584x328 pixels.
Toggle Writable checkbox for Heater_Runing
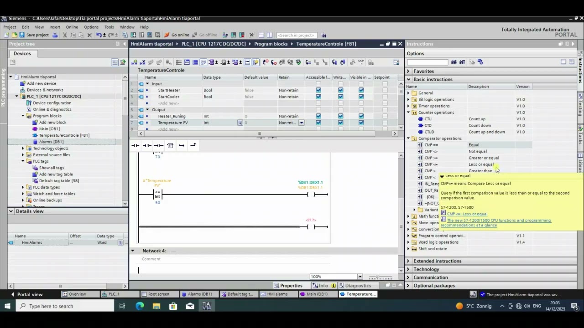click(340, 116)
